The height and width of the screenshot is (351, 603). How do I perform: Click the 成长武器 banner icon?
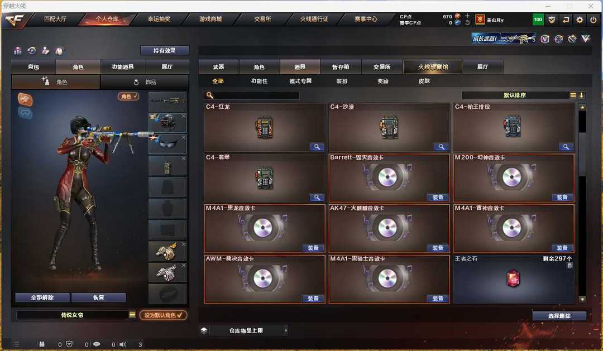504,39
